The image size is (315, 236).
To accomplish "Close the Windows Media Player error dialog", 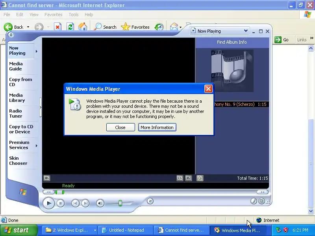I will pyautogui.click(x=120, y=127).
